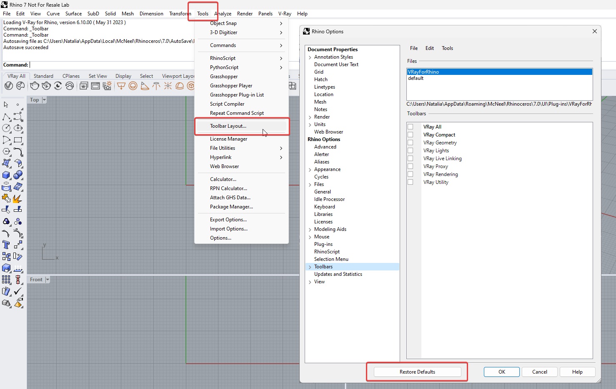Click the Boolean union spheres icon
The width and height of the screenshot is (616, 389).
(18, 175)
